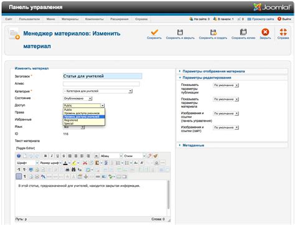Open the Состояние dropdown showing Опубликовано
The image size is (295, 225).
point(77,98)
